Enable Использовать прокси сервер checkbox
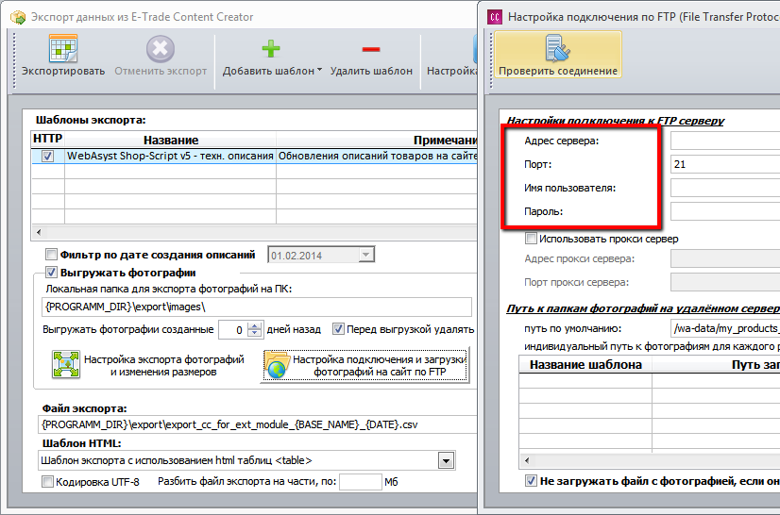The height and width of the screenshot is (515, 780). click(x=532, y=239)
